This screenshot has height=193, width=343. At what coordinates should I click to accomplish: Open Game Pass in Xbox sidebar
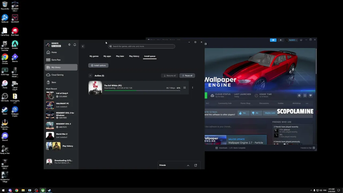coord(61,60)
